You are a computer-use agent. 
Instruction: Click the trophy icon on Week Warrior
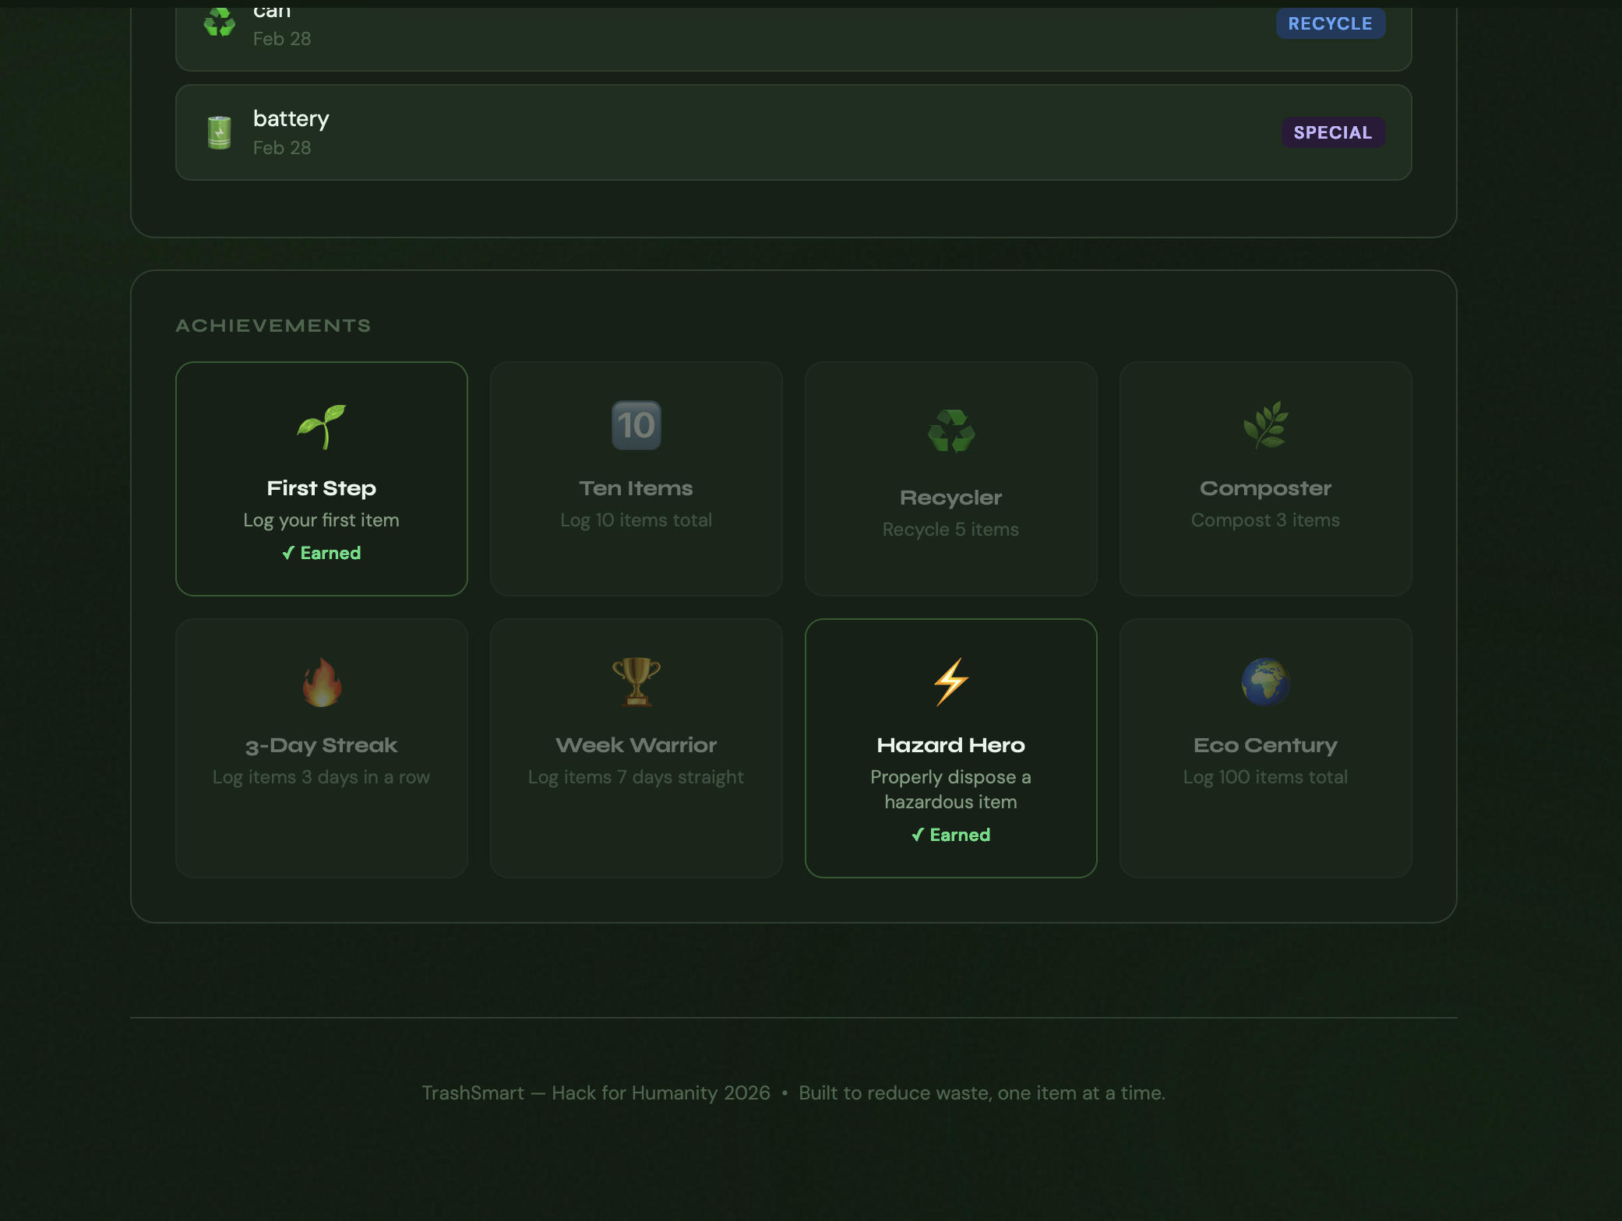(x=636, y=681)
